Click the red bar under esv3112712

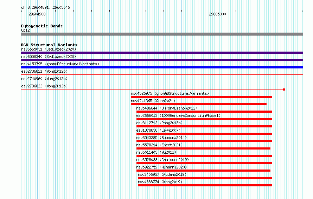point(204,126)
